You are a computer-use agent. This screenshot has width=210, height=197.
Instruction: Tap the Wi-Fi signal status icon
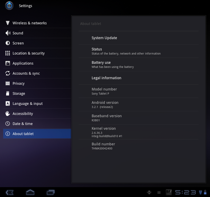pyautogui.click(x=200, y=192)
